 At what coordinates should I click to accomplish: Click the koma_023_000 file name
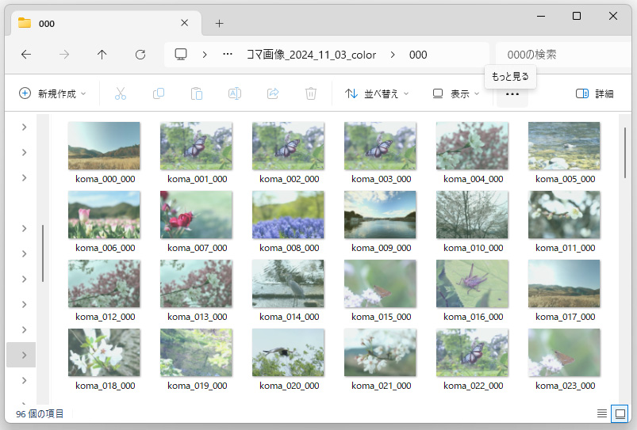[566, 386]
